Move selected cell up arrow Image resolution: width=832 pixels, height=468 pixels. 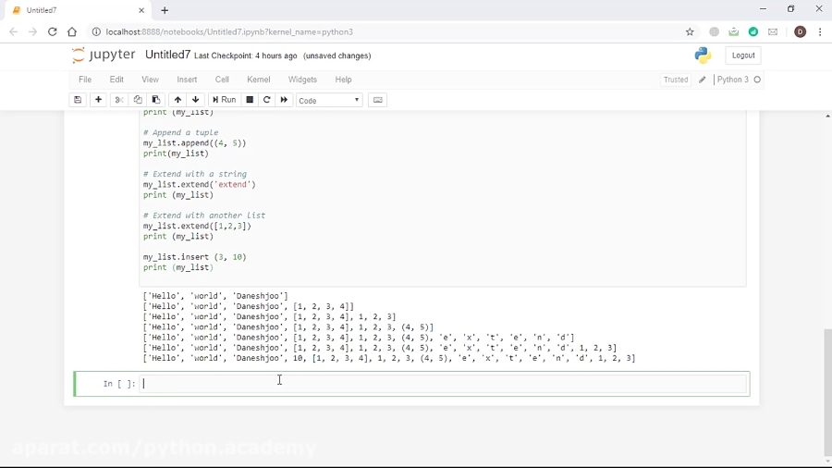pyautogui.click(x=177, y=100)
